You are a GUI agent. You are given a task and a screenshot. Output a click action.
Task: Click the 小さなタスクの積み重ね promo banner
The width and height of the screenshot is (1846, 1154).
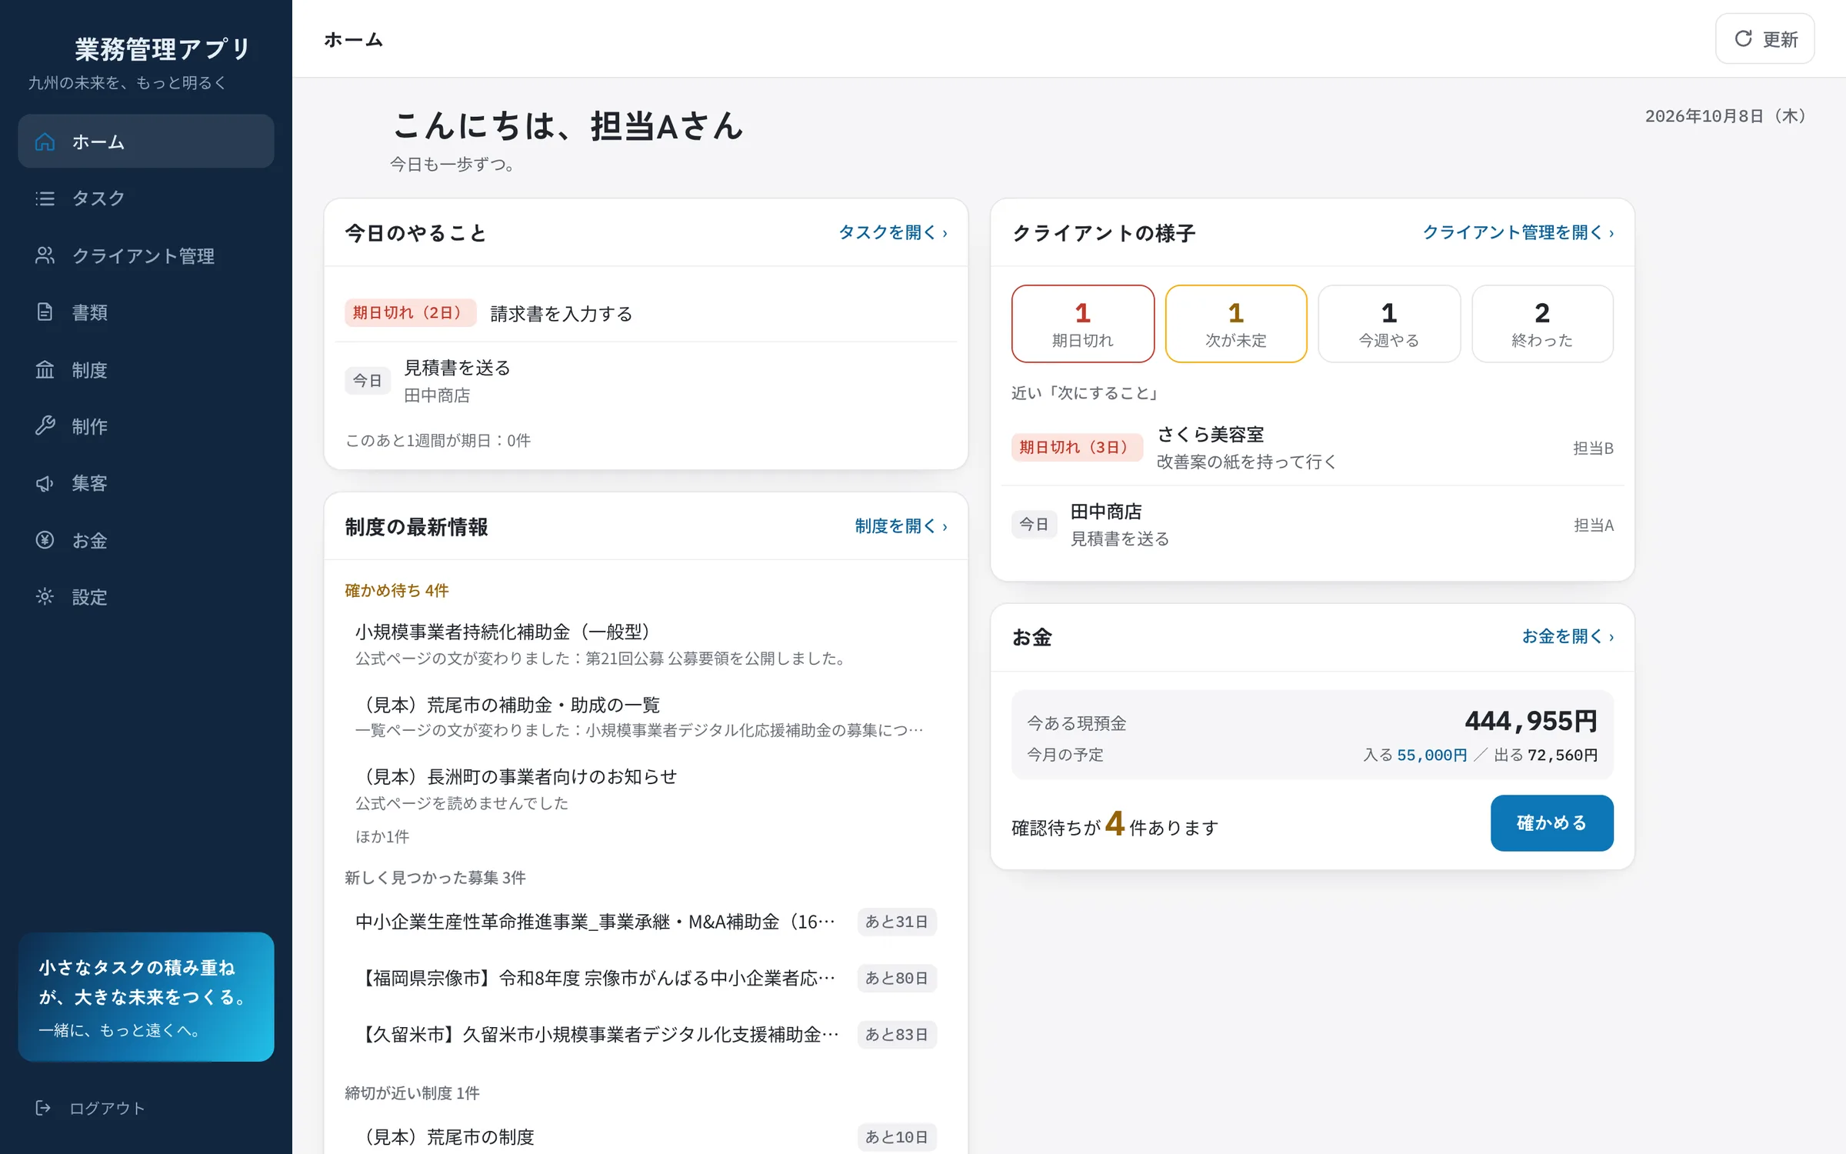146,997
